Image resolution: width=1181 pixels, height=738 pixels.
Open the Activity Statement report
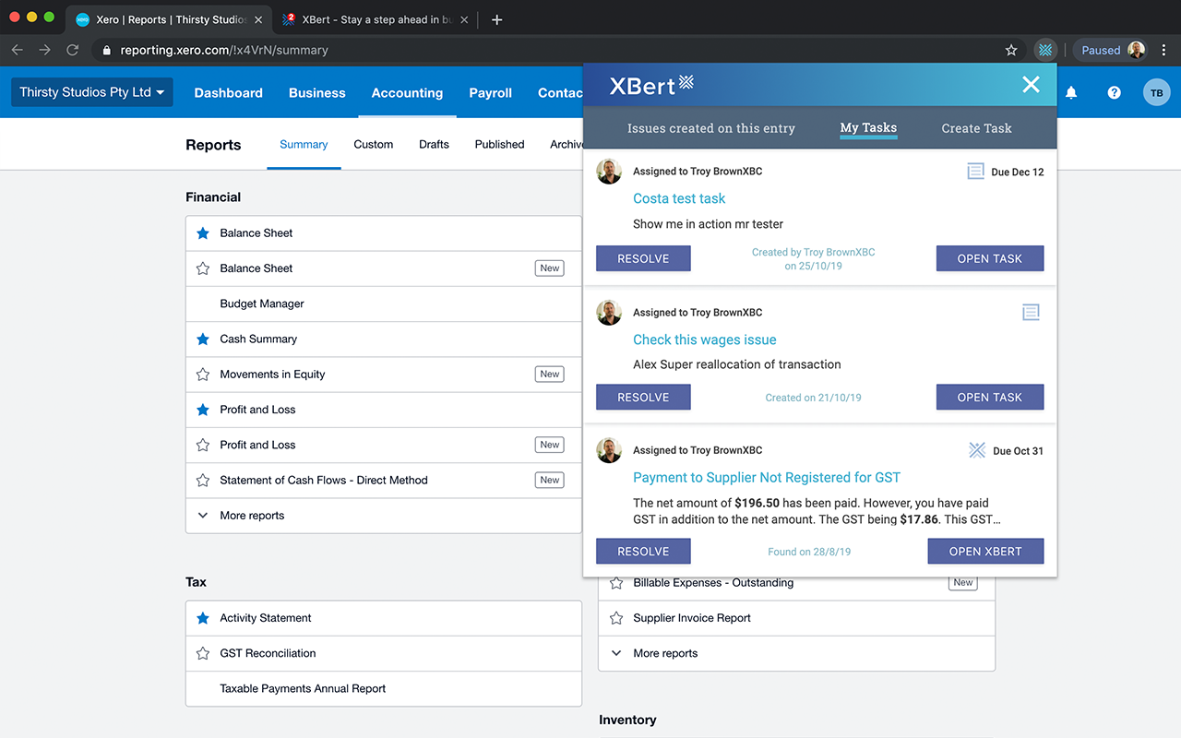(266, 618)
